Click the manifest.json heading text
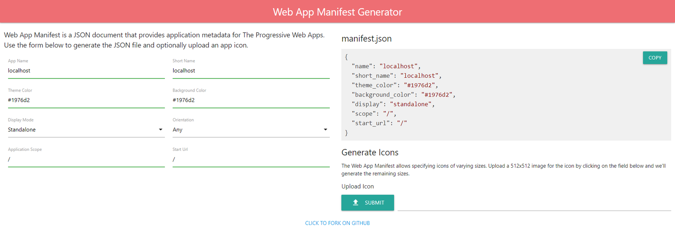This screenshot has width=675, height=231. 366,39
